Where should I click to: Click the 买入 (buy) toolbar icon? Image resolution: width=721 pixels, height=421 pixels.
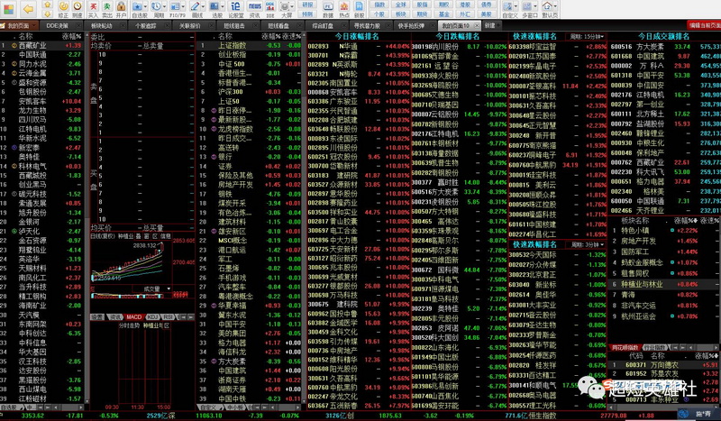(95, 10)
